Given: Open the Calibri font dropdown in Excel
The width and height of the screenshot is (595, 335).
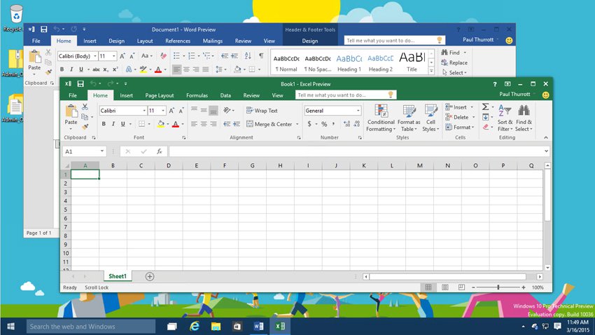Looking at the screenshot, I should 144,111.
